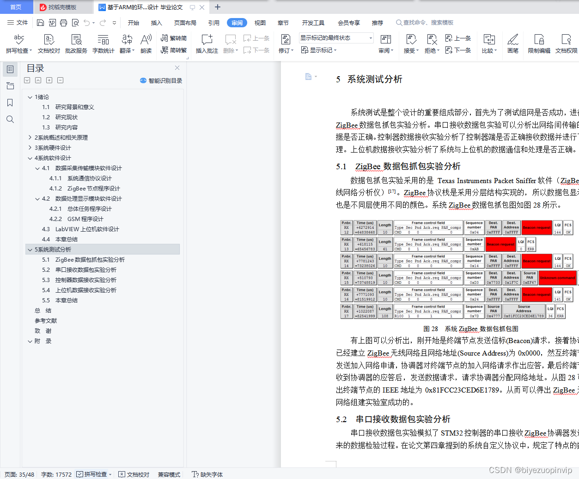The width and height of the screenshot is (579, 479).
Task: Switch to the 插入 ribbon tab
Action: point(156,23)
